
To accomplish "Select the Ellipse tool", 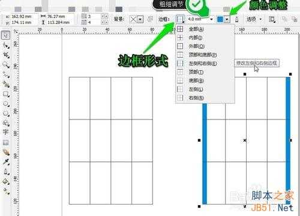I will pos(6,104).
